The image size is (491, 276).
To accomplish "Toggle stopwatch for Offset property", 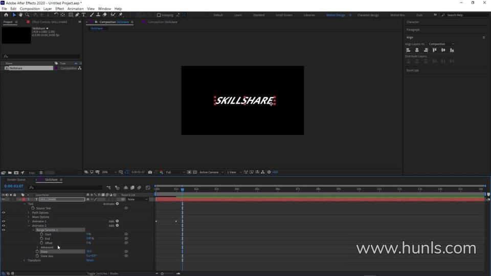I will tap(41, 243).
